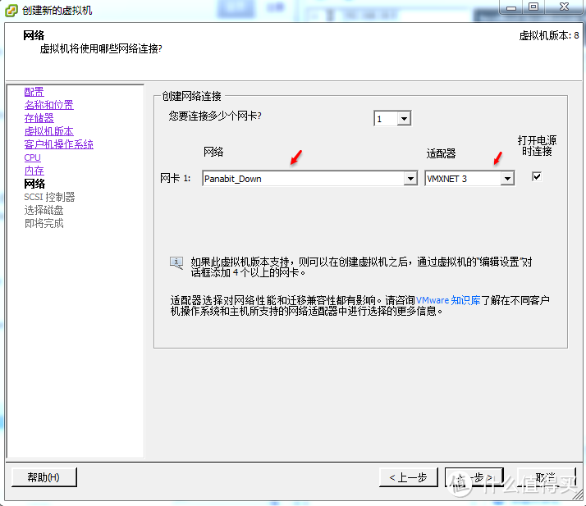The image size is (586, 506).
Task: Open the number of NICs dropdown
Action: [x=404, y=119]
